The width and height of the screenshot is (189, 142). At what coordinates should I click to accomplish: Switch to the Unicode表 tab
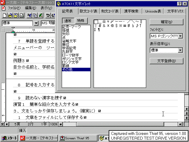point(153,11)
